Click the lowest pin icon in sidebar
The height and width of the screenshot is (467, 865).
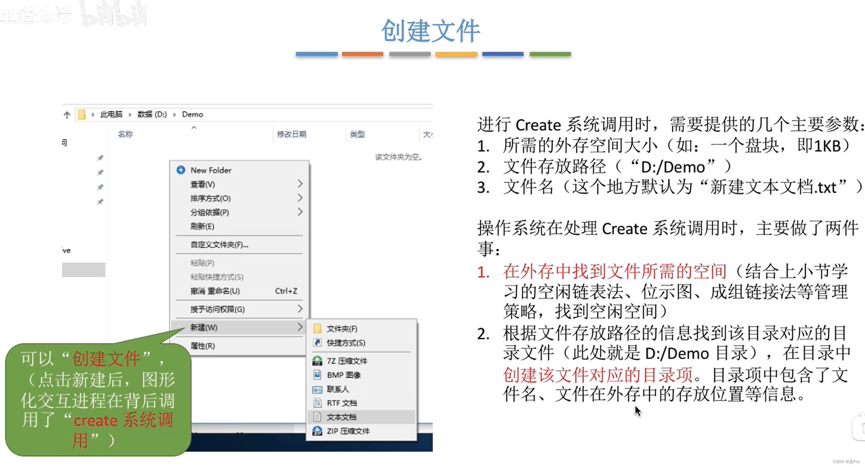pyautogui.click(x=100, y=202)
